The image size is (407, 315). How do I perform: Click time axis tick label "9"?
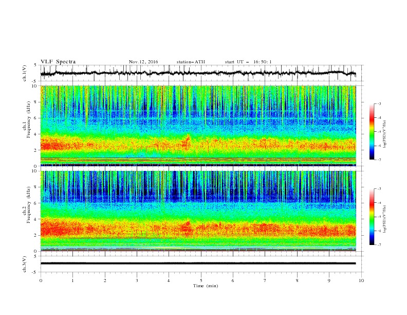329,281
